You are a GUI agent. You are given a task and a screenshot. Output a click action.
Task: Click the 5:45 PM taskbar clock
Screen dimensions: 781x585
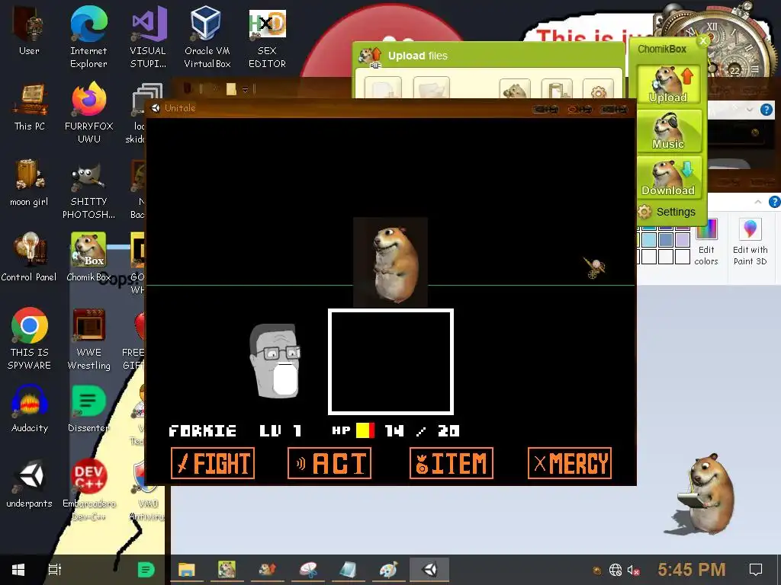(x=691, y=570)
